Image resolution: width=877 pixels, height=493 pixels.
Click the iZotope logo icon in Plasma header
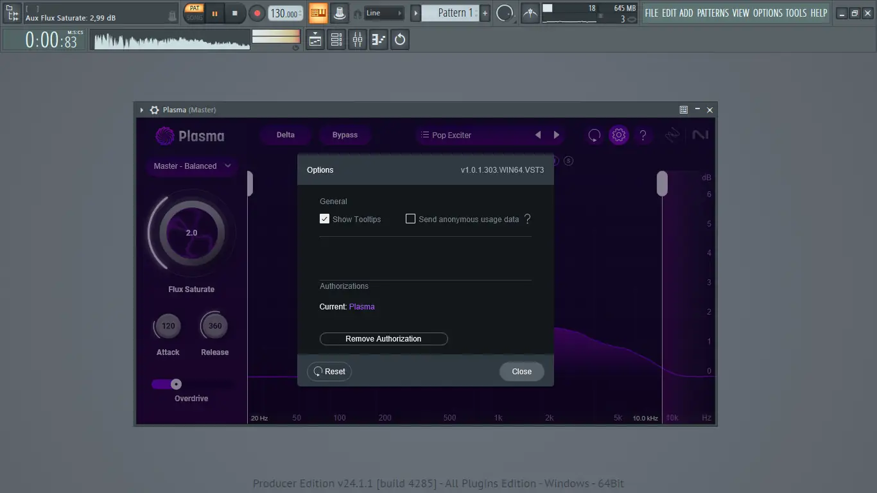pos(673,135)
